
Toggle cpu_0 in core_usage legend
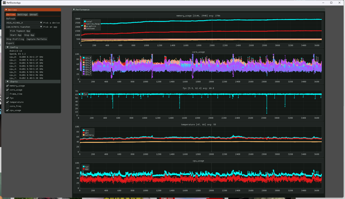pos(87,58)
